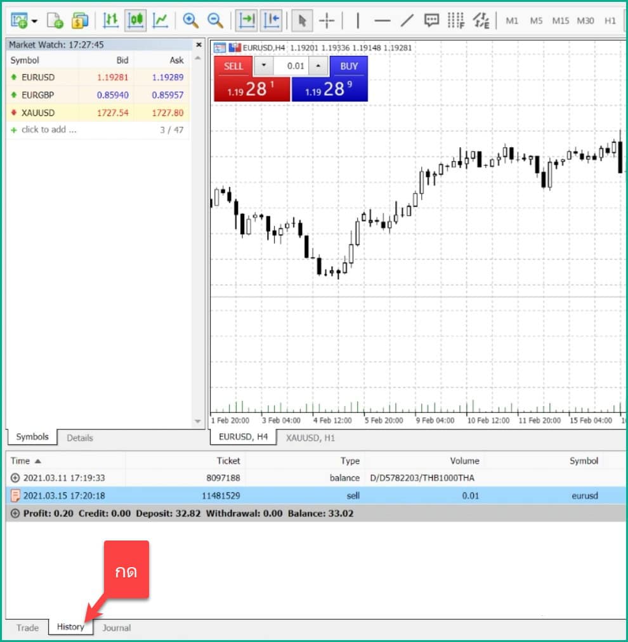Set timeframe to M30

coord(585,21)
